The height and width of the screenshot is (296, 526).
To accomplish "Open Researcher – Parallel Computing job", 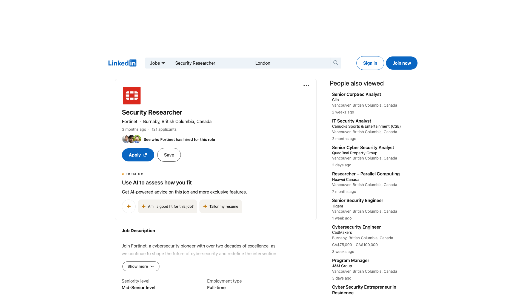I will point(366,174).
